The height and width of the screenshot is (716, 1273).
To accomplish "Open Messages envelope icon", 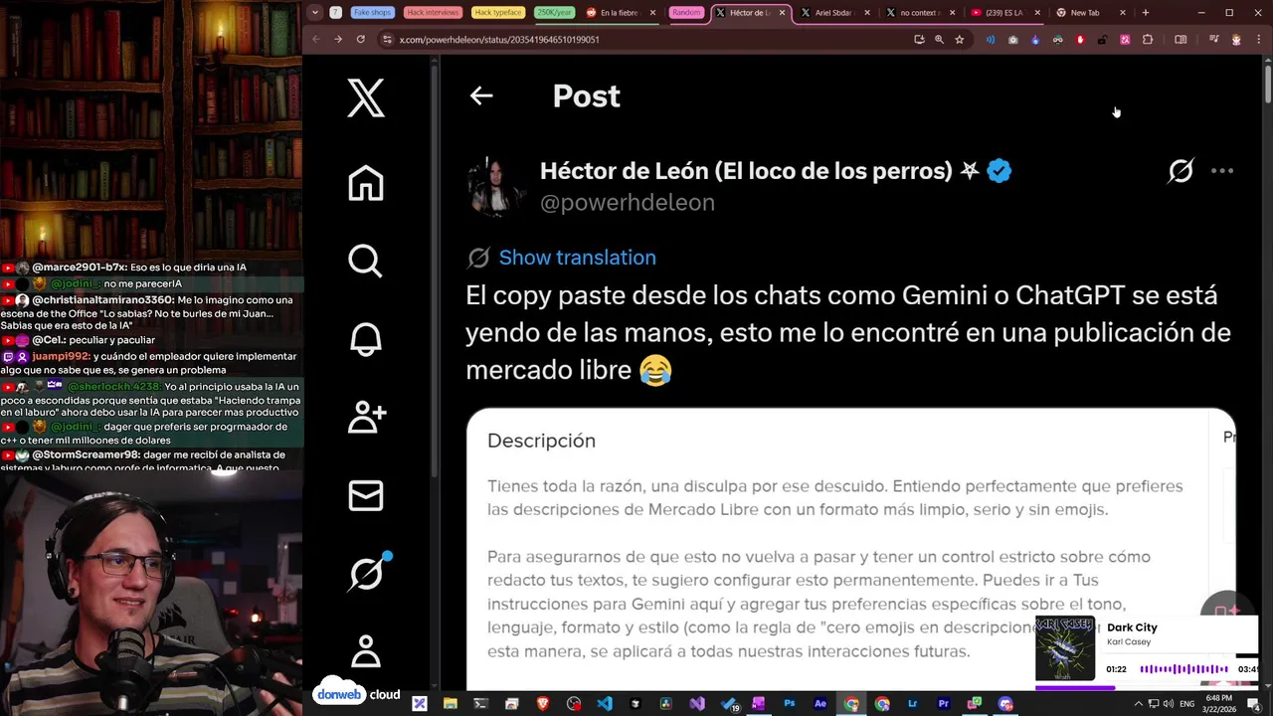I will [x=366, y=495].
